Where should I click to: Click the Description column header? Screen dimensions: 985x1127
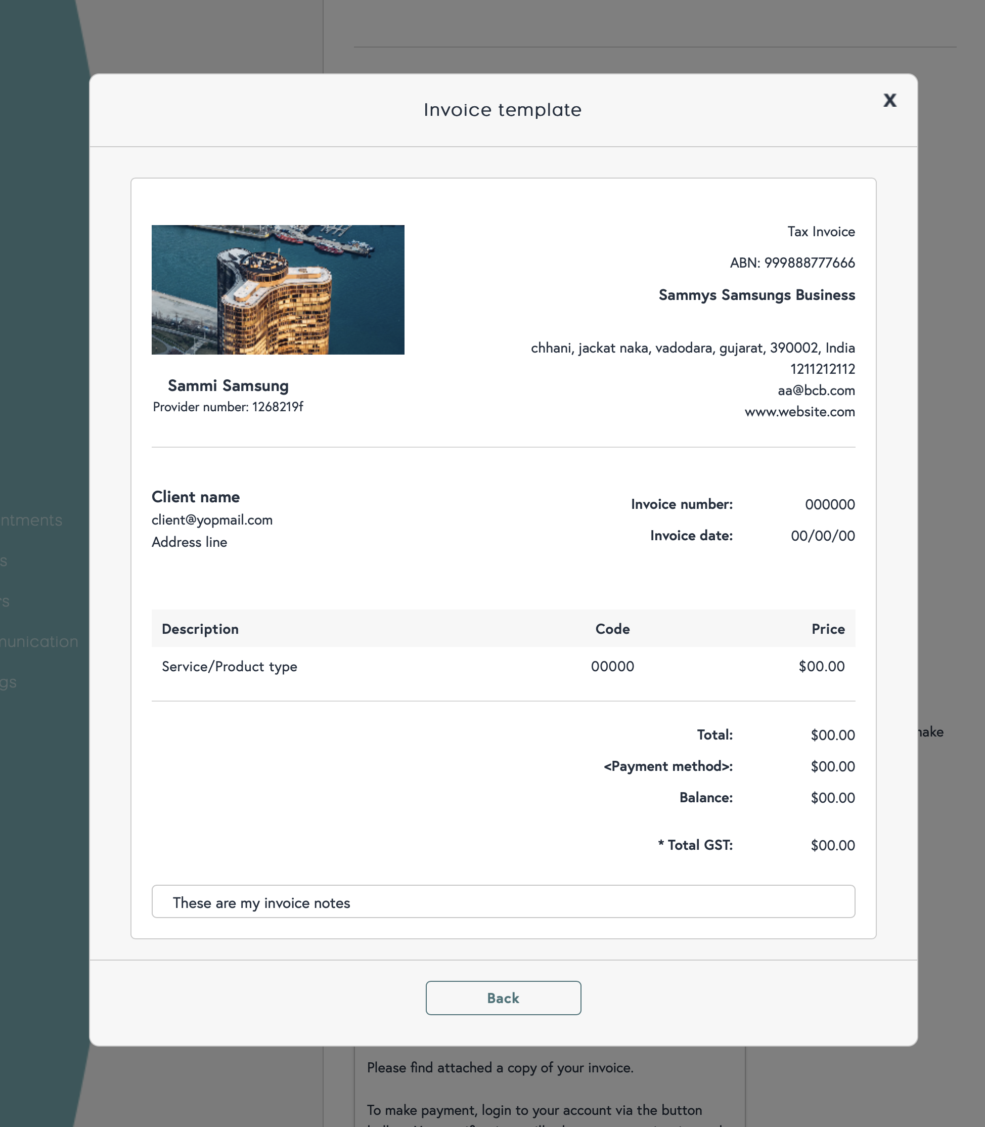200,629
